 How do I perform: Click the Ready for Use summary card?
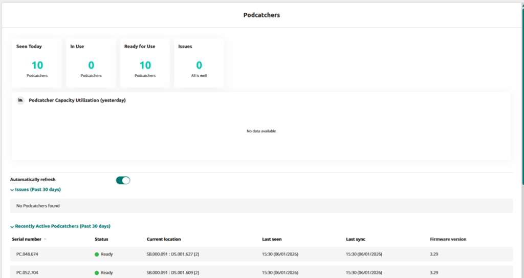coord(145,62)
